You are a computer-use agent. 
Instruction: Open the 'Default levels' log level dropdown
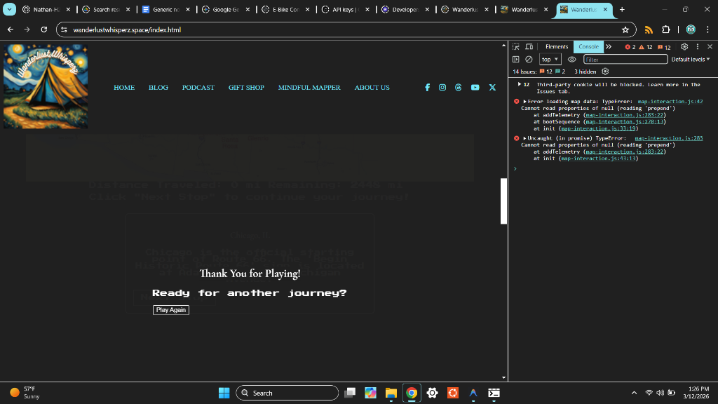(690, 60)
